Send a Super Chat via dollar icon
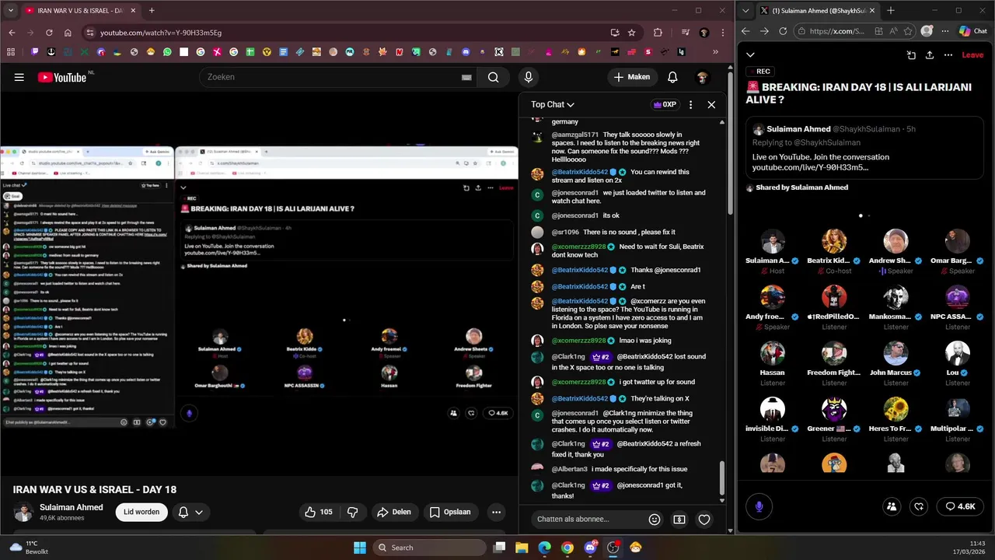This screenshot has width=995, height=560. coord(679,520)
